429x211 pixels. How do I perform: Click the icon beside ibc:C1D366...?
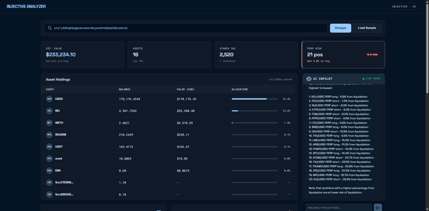(x=49, y=182)
